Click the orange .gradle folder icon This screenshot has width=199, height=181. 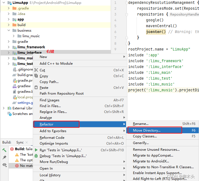(14, 8)
